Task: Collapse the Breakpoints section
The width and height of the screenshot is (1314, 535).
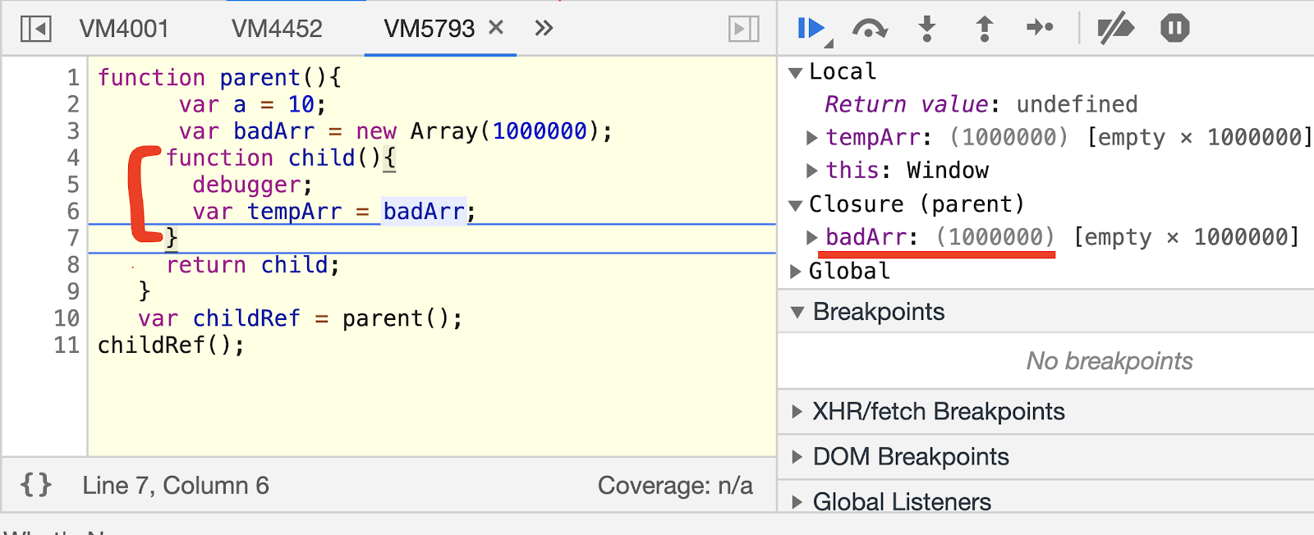Action: (797, 312)
